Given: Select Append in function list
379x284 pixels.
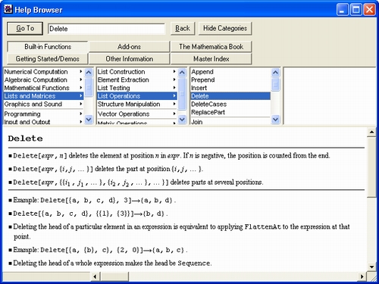Looking at the screenshot, I should click(230, 72).
